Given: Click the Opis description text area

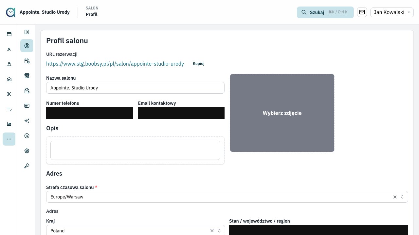Looking at the screenshot, I should pos(135,150).
